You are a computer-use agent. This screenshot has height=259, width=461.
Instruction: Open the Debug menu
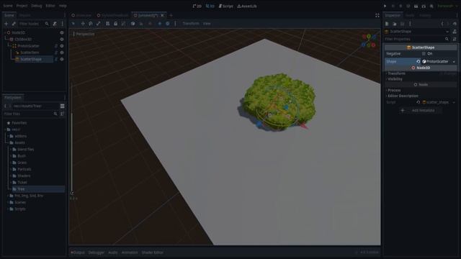tap(37, 6)
